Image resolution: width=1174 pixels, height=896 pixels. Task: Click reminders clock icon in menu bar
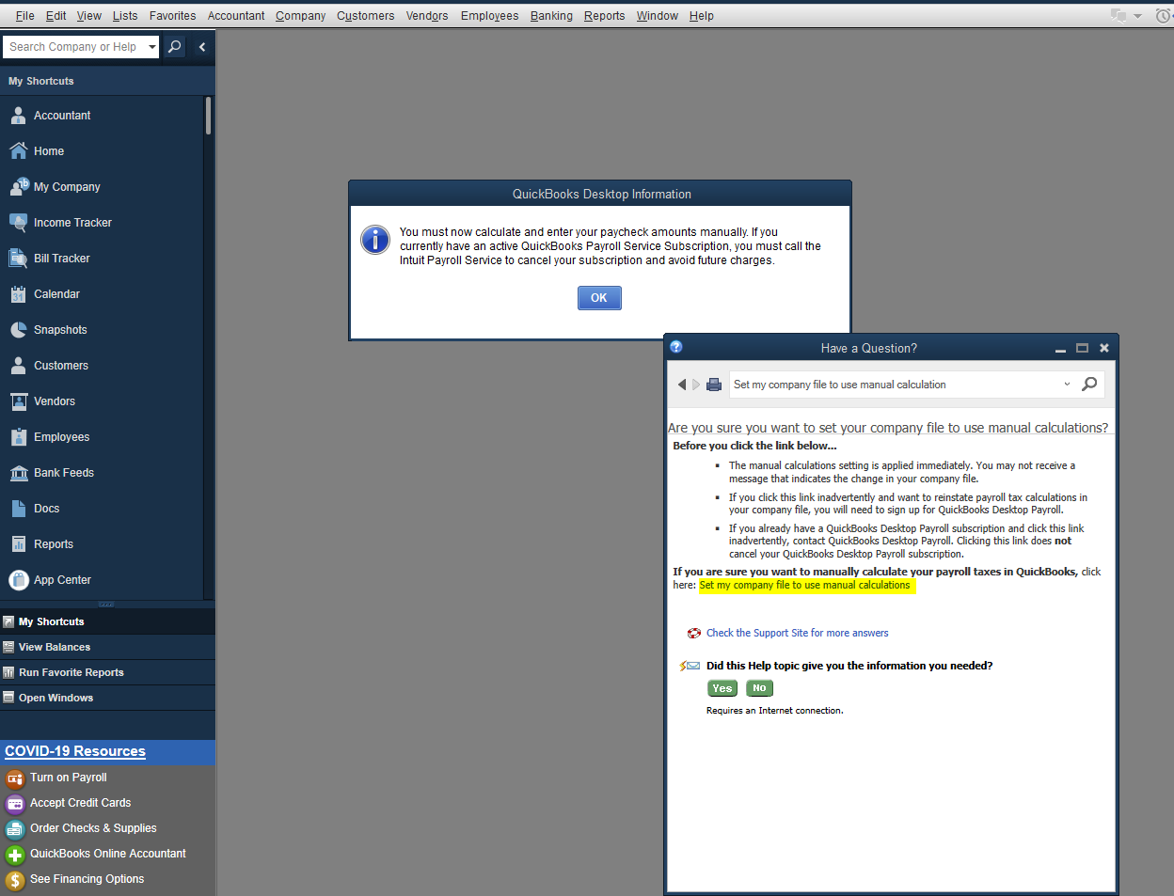tap(1163, 16)
